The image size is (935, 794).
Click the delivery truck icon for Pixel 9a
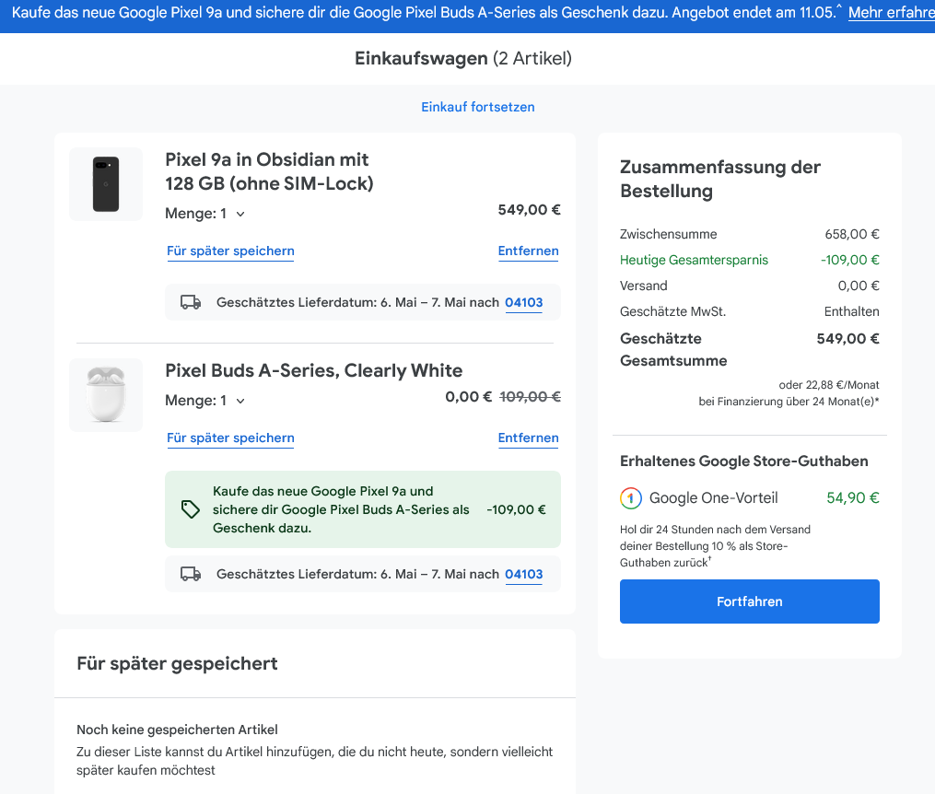pos(191,302)
